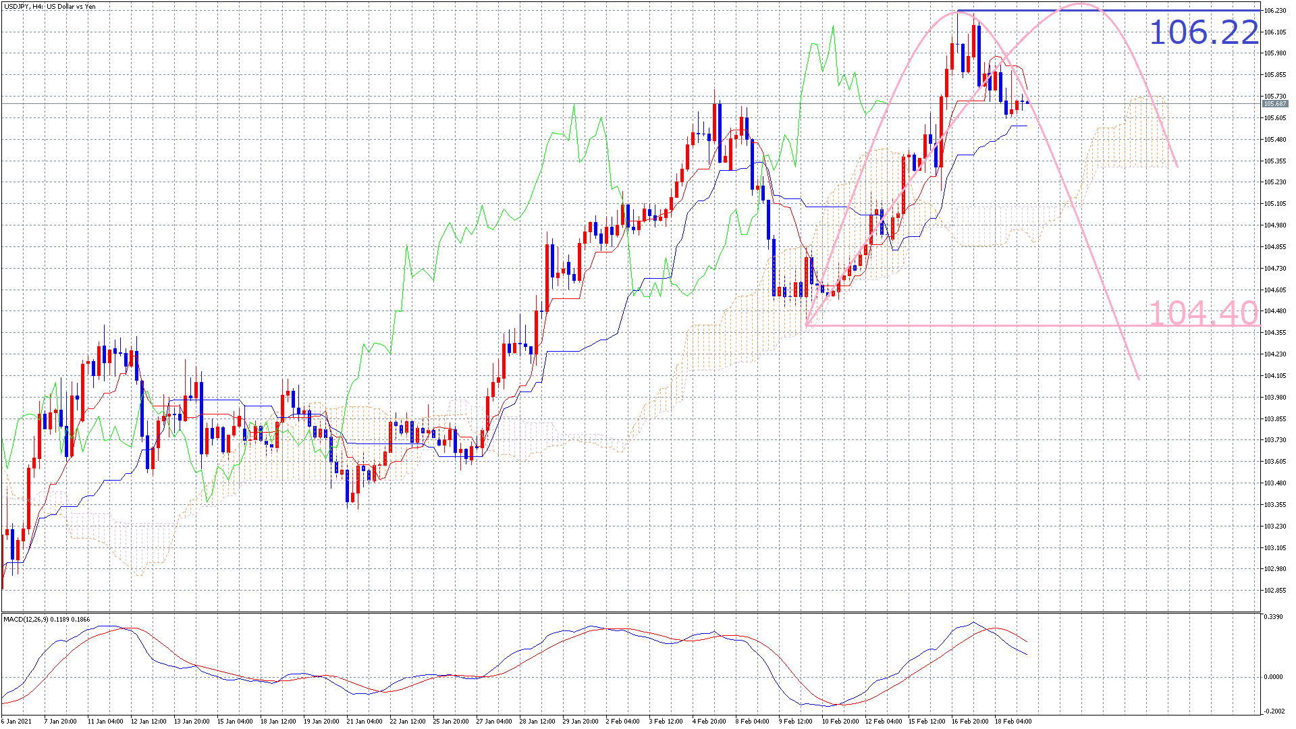Click the 4 Feb 20:00 time axis label
Screen dimensions: 1296x729
(x=709, y=721)
